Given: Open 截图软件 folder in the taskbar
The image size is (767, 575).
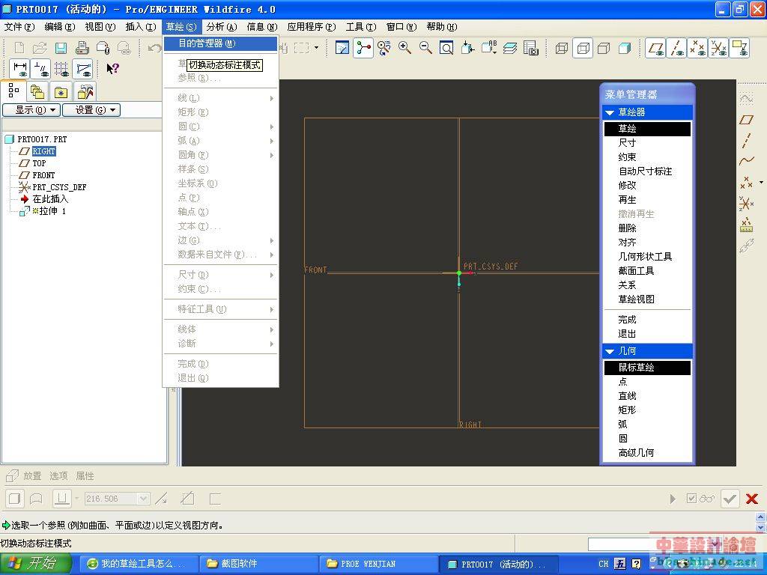Looking at the screenshot, I should (x=260, y=564).
